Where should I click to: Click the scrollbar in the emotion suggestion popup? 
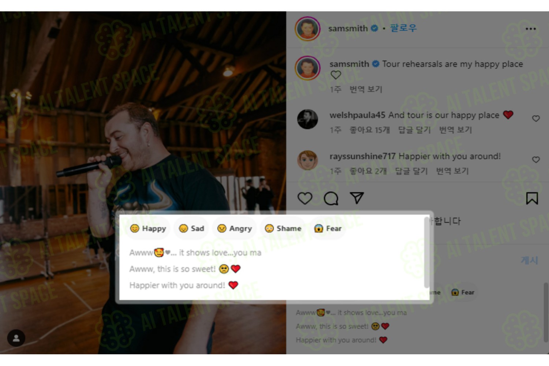click(x=426, y=253)
